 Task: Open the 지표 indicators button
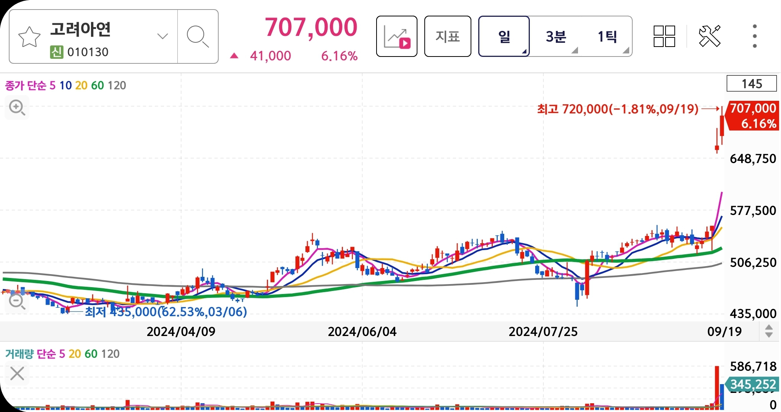[448, 36]
